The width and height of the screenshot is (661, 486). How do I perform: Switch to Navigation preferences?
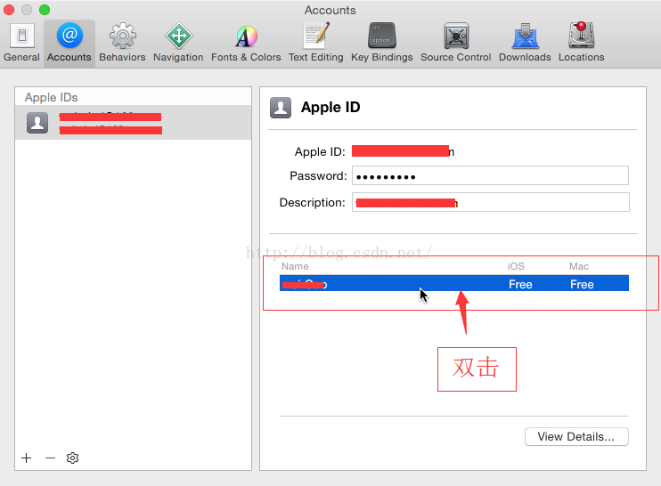pyautogui.click(x=178, y=43)
